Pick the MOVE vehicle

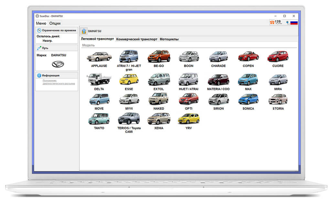tap(99, 99)
